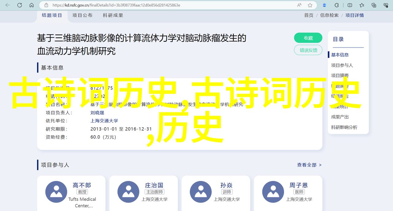This screenshot has width=393, height=211.
Task: Add this page to favorites star icon
Action: tap(310, 5)
